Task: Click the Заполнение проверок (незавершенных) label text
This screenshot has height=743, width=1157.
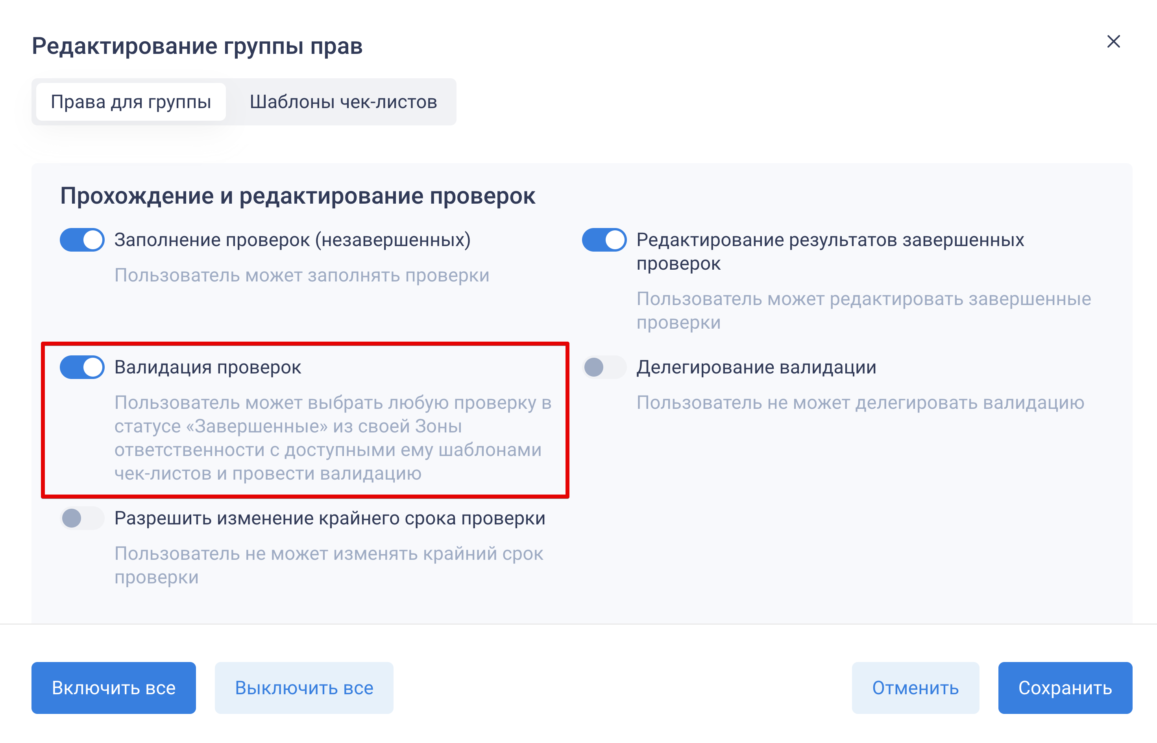Action: click(292, 240)
